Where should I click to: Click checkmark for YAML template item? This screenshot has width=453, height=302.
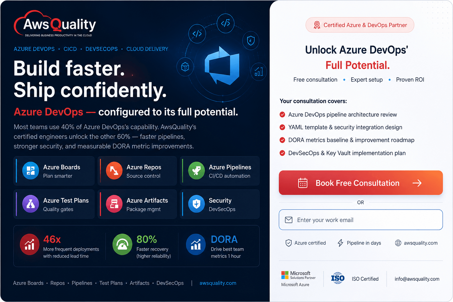[282, 127]
